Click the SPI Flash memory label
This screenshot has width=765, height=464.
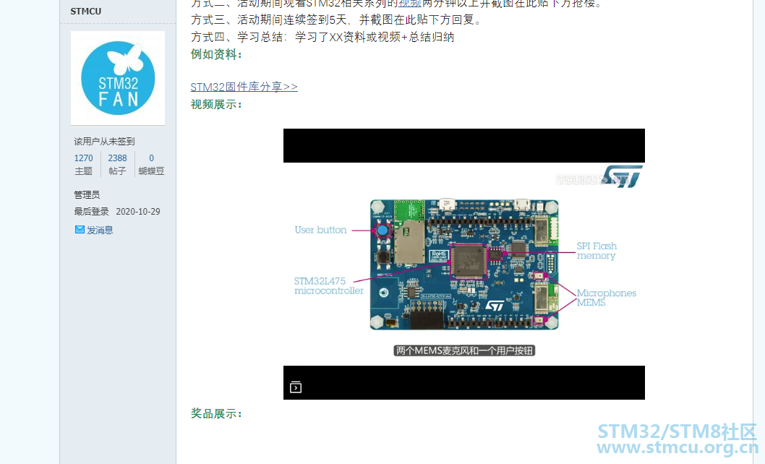(597, 251)
